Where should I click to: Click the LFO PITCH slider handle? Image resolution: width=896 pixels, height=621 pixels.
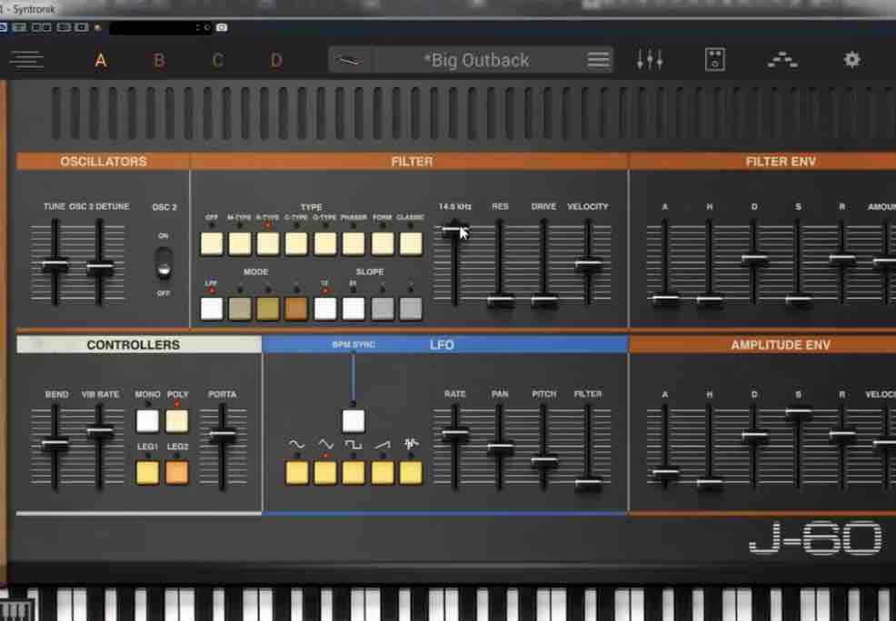[544, 460]
